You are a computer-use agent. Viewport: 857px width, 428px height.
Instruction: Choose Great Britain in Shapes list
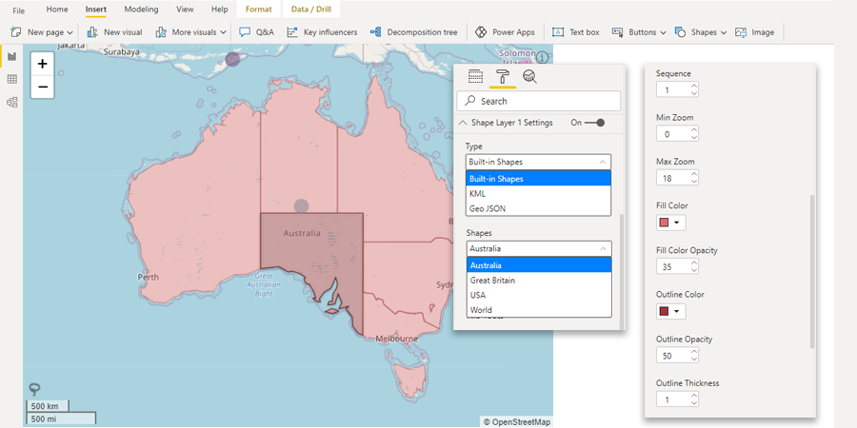click(x=539, y=280)
